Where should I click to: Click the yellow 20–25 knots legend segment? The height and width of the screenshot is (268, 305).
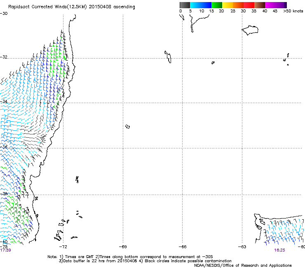tap(228, 5)
